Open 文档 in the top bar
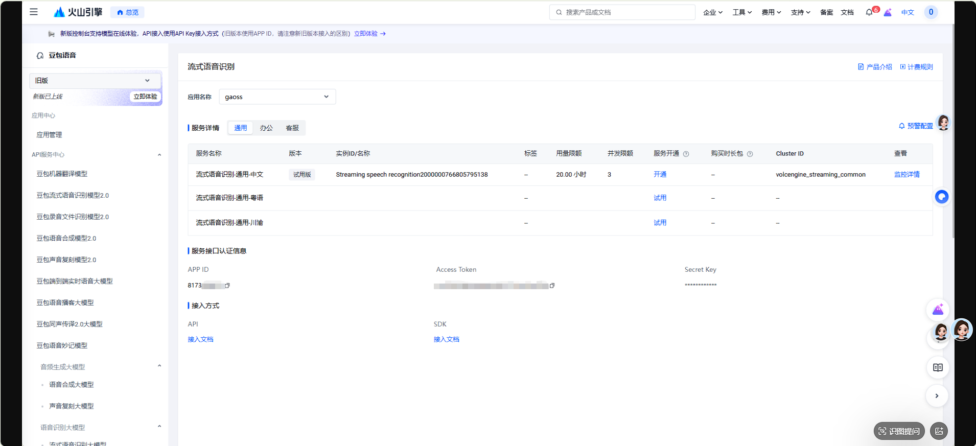The width and height of the screenshot is (976, 446). pyautogui.click(x=847, y=12)
